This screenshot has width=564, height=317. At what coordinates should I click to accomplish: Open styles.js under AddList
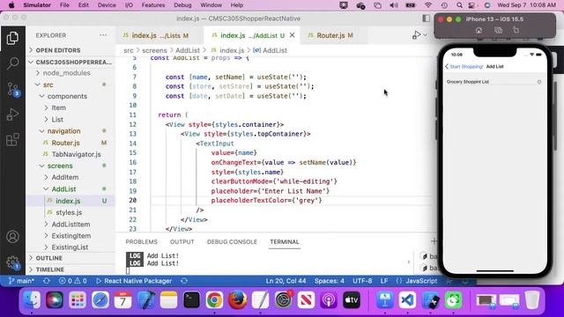point(69,213)
